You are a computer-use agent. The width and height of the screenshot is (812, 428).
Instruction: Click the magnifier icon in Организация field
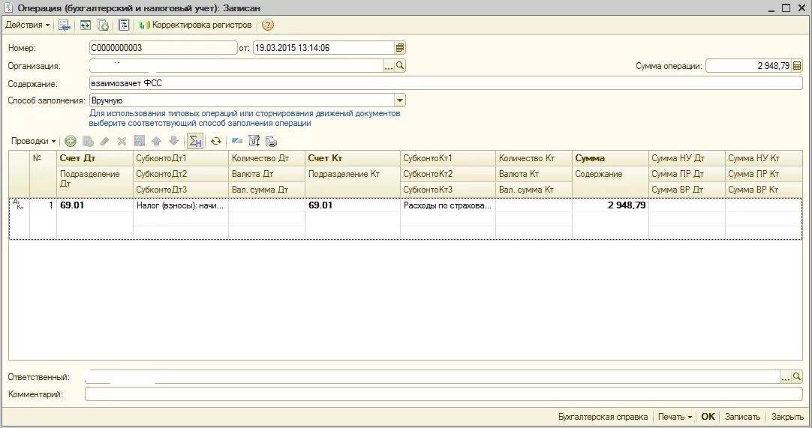pos(400,66)
